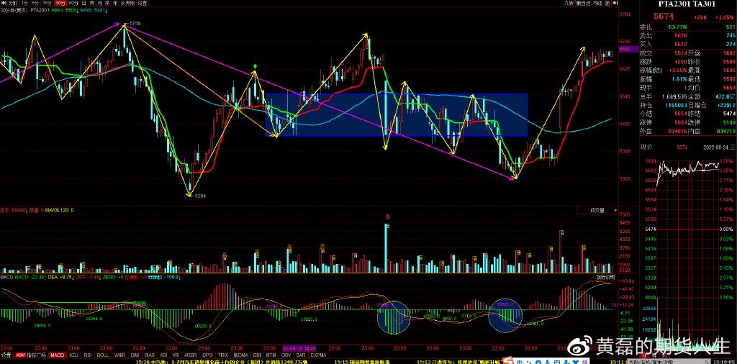Open 指标广场 indicator marketplace
The image size is (737, 364).
click(37, 355)
